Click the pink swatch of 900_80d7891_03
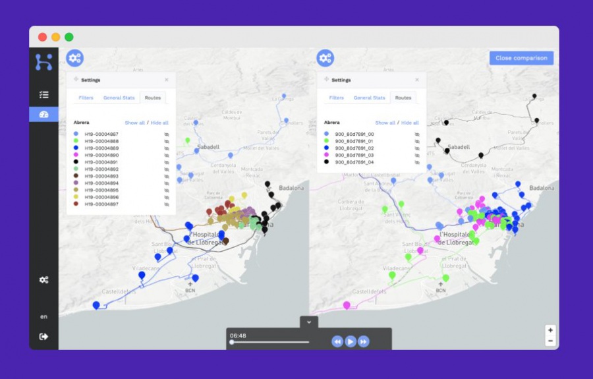 click(x=326, y=155)
